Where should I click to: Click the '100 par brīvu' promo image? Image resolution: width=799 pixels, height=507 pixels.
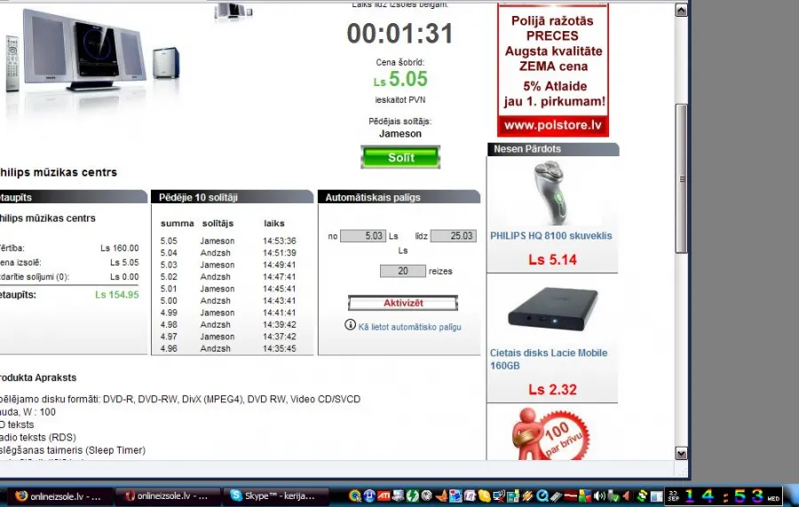(550, 434)
